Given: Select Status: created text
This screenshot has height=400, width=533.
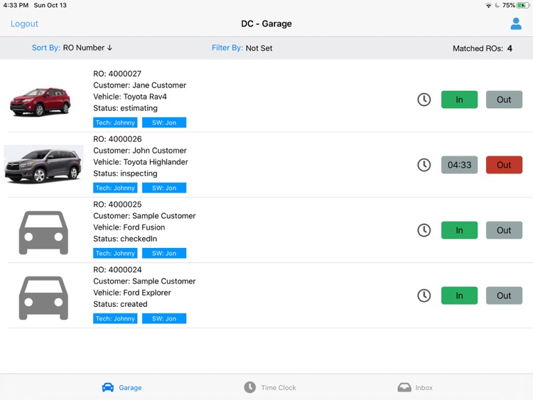Looking at the screenshot, I should coord(120,304).
